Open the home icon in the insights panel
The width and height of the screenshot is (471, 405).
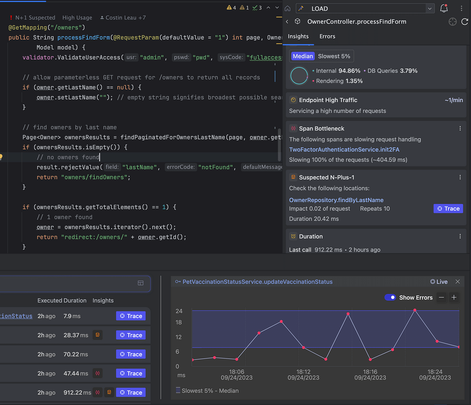pos(288,8)
